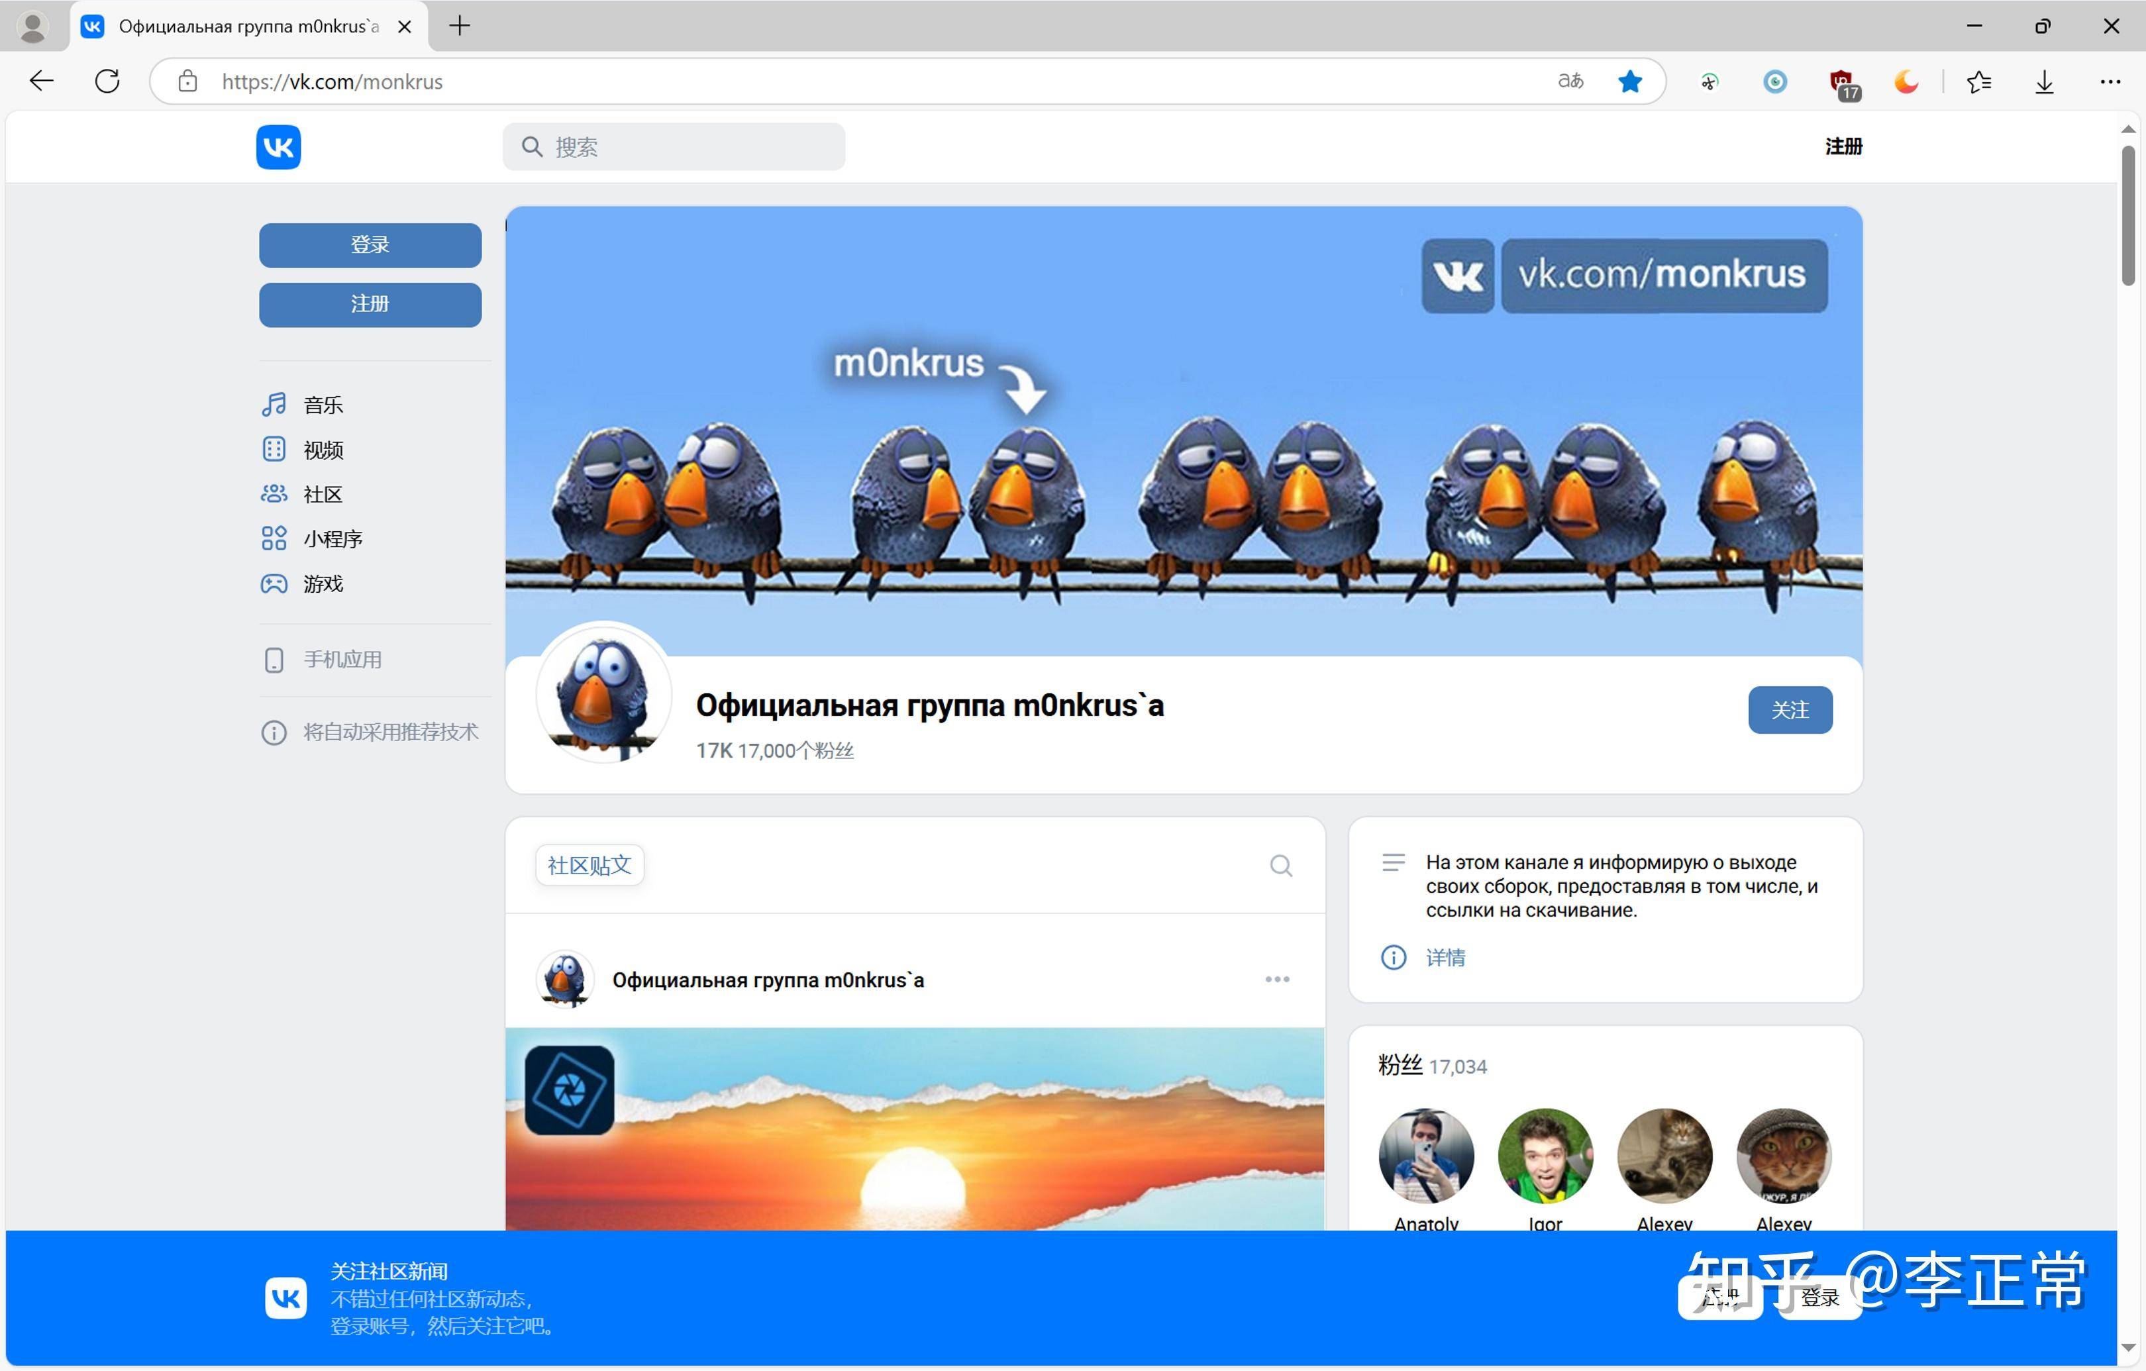This screenshot has height=1371, width=2146.
Task: Click the round teal extension icon
Action: pyautogui.click(x=1774, y=82)
